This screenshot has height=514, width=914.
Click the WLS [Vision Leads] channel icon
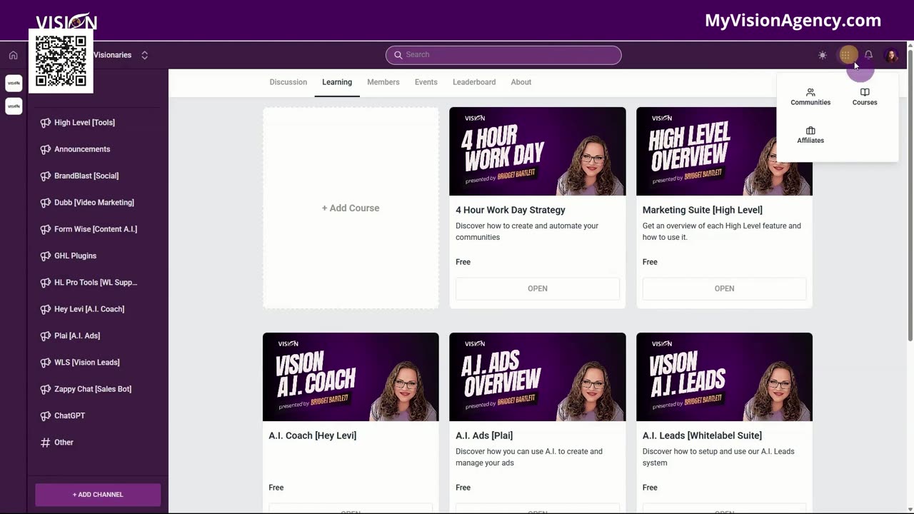tap(46, 363)
